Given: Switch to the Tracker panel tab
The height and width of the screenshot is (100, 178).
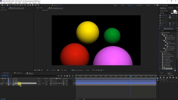Looking at the screenshot, I should coord(162,73).
